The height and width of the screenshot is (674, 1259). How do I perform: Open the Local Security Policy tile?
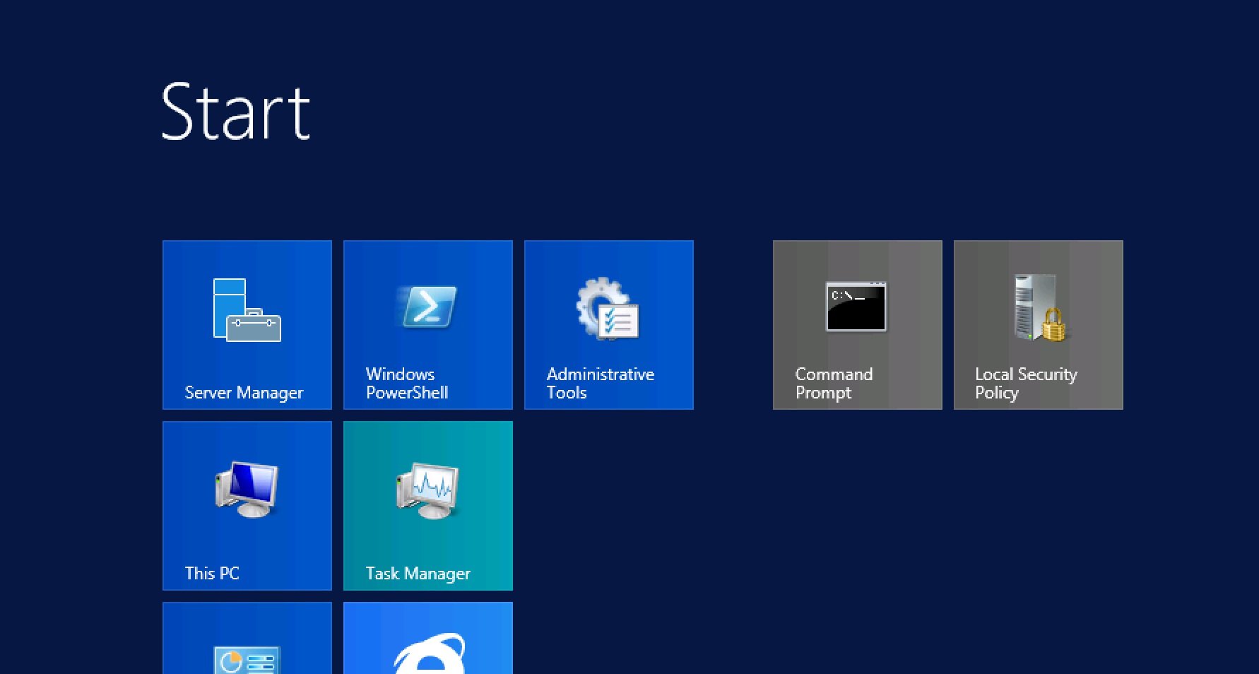click(x=1039, y=325)
